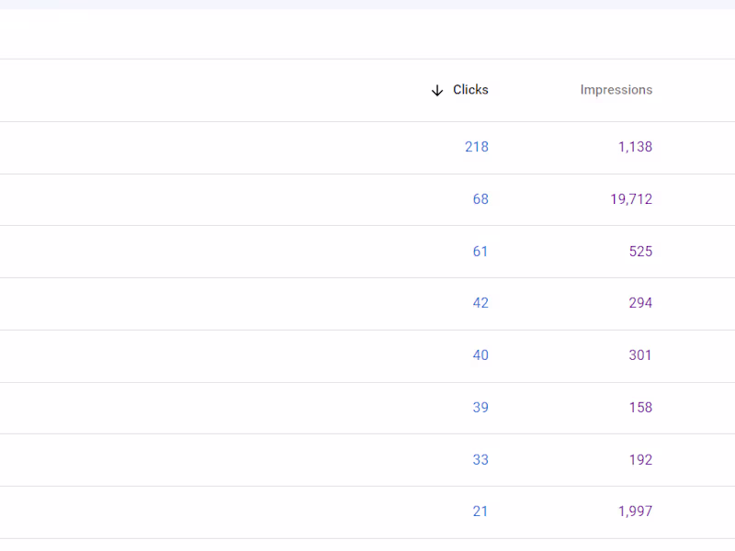The width and height of the screenshot is (735, 551).
Task: Select the 1,997 impressions cell
Action: pyautogui.click(x=635, y=512)
